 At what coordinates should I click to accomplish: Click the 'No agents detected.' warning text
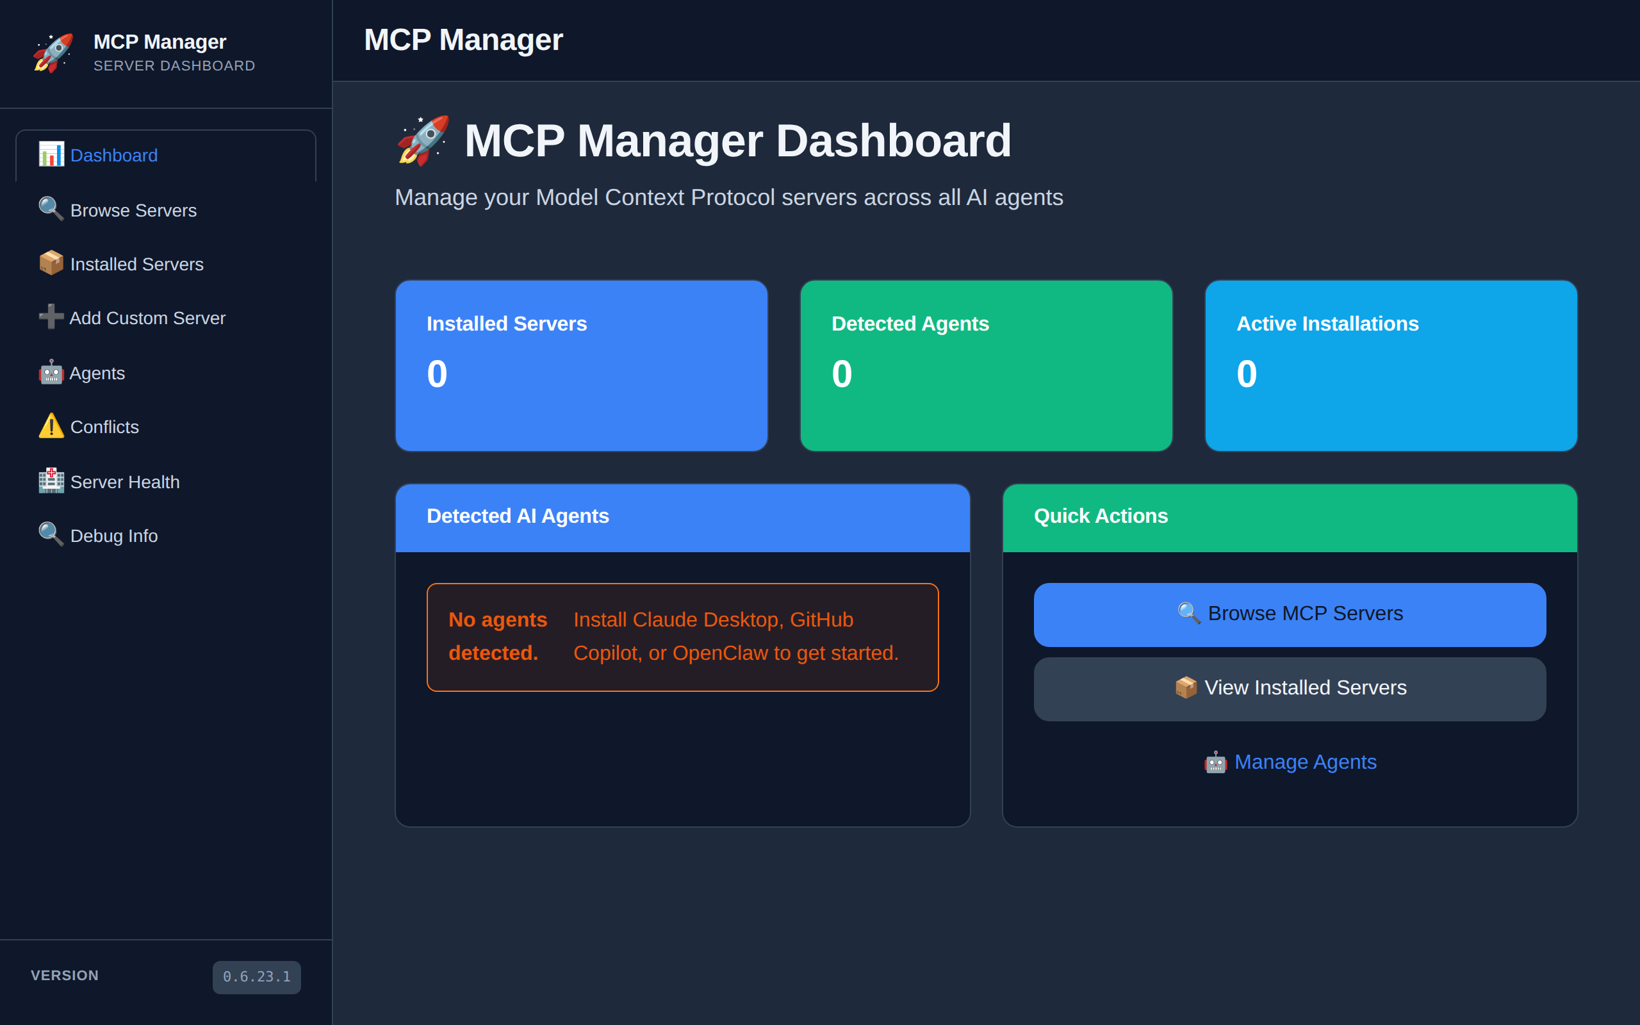[498, 637]
